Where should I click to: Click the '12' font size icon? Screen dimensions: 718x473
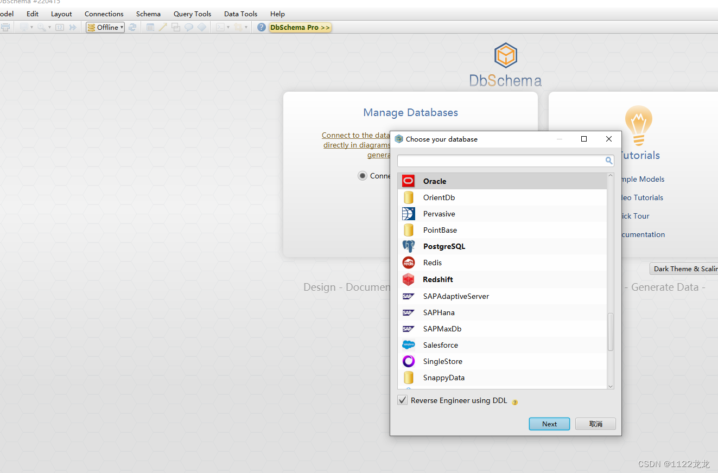[x=60, y=27]
